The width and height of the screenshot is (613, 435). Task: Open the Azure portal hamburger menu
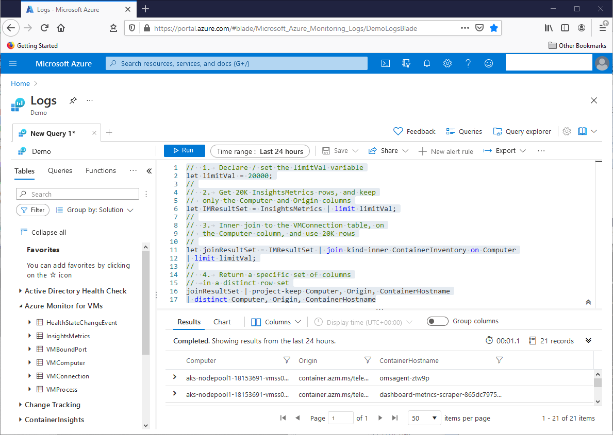click(x=13, y=63)
